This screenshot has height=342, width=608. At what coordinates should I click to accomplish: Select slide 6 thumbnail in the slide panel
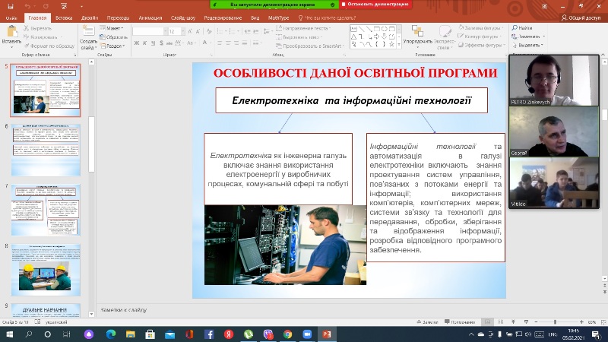46,150
